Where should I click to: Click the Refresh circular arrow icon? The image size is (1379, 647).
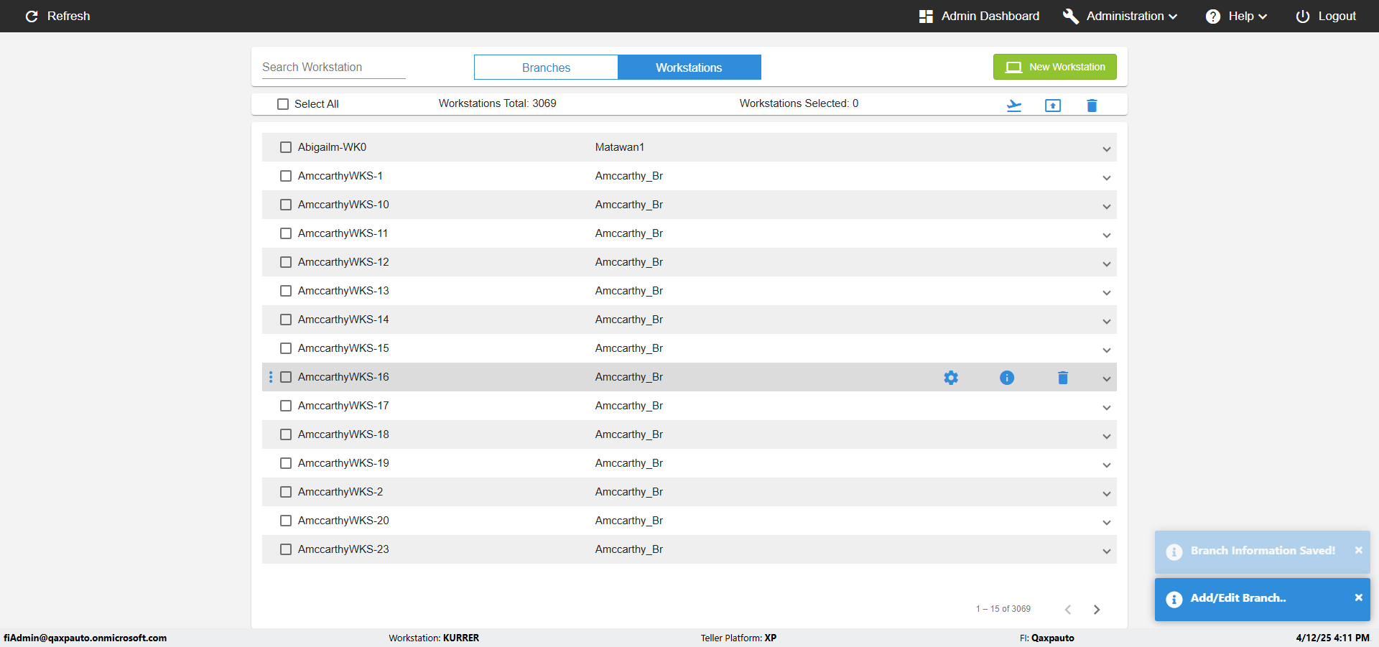point(32,16)
